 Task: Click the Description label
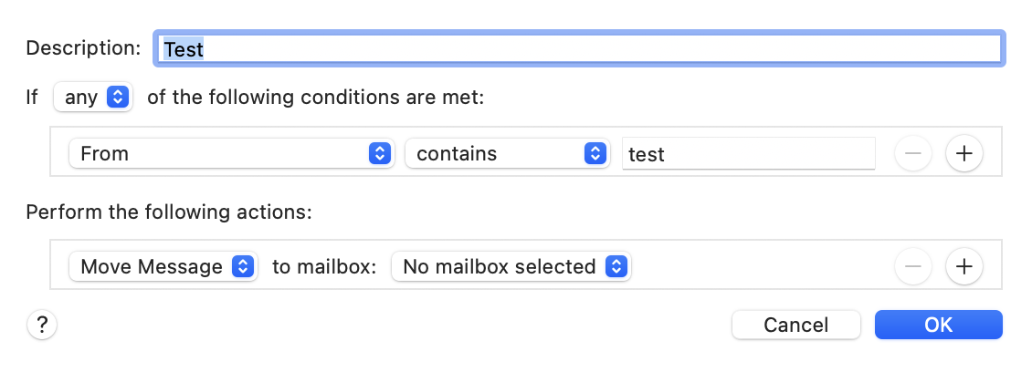tap(83, 47)
